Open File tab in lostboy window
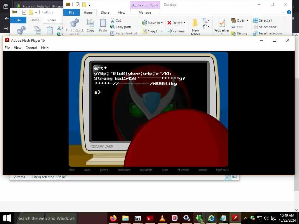The image size is (299, 224). coord(18,20)
